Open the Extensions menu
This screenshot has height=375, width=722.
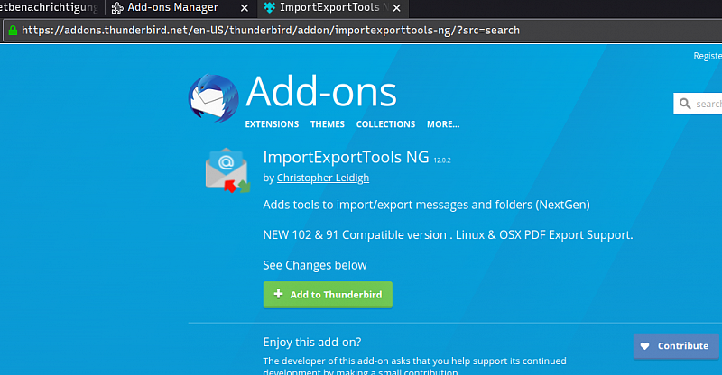click(x=272, y=124)
